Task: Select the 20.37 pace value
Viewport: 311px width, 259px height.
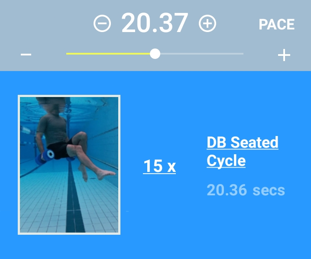Action: [x=155, y=23]
